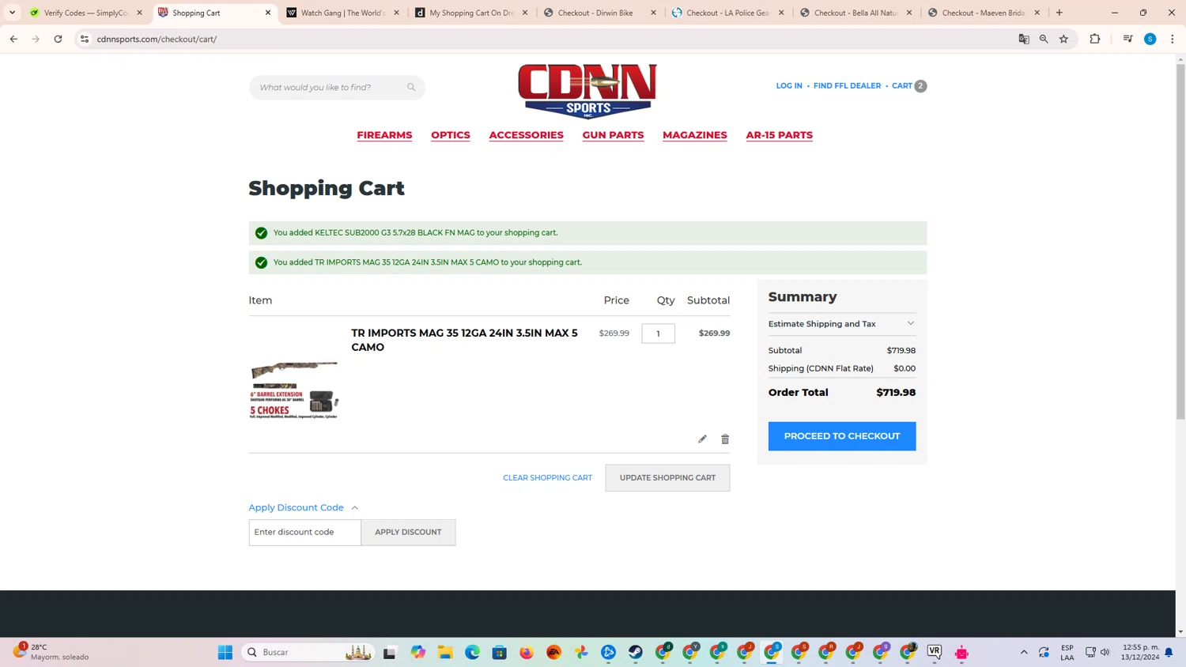Click the browser zoom icon
The width and height of the screenshot is (1186, 667).
coord(1044,39)
